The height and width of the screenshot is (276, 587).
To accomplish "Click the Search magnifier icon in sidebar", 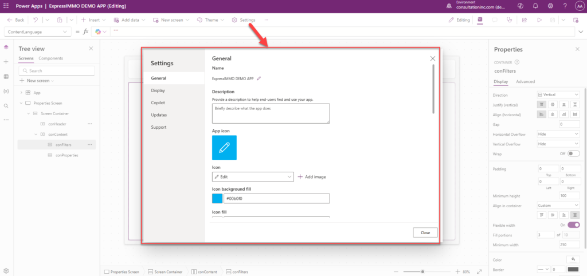I will 6,106.
